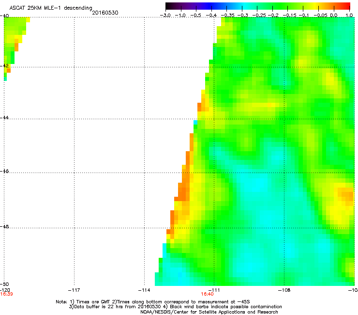Click the -0.2 color bar label
Screen dimensions: 358x315
[x=273, y=16]
